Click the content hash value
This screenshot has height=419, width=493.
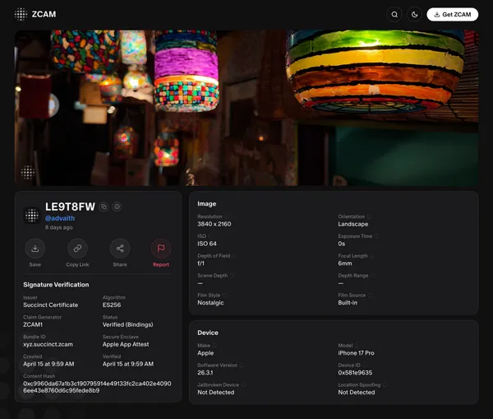97,386
